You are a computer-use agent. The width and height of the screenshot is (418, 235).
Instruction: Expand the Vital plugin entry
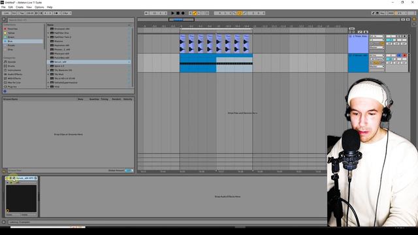pos(48,87)
